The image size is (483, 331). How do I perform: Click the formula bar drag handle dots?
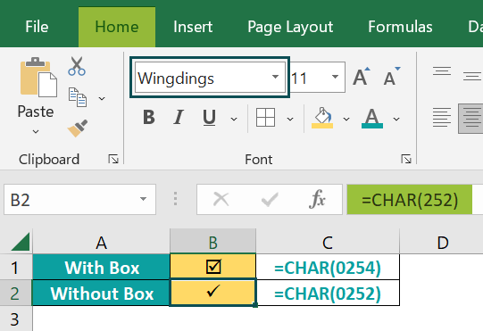point(175,199)
